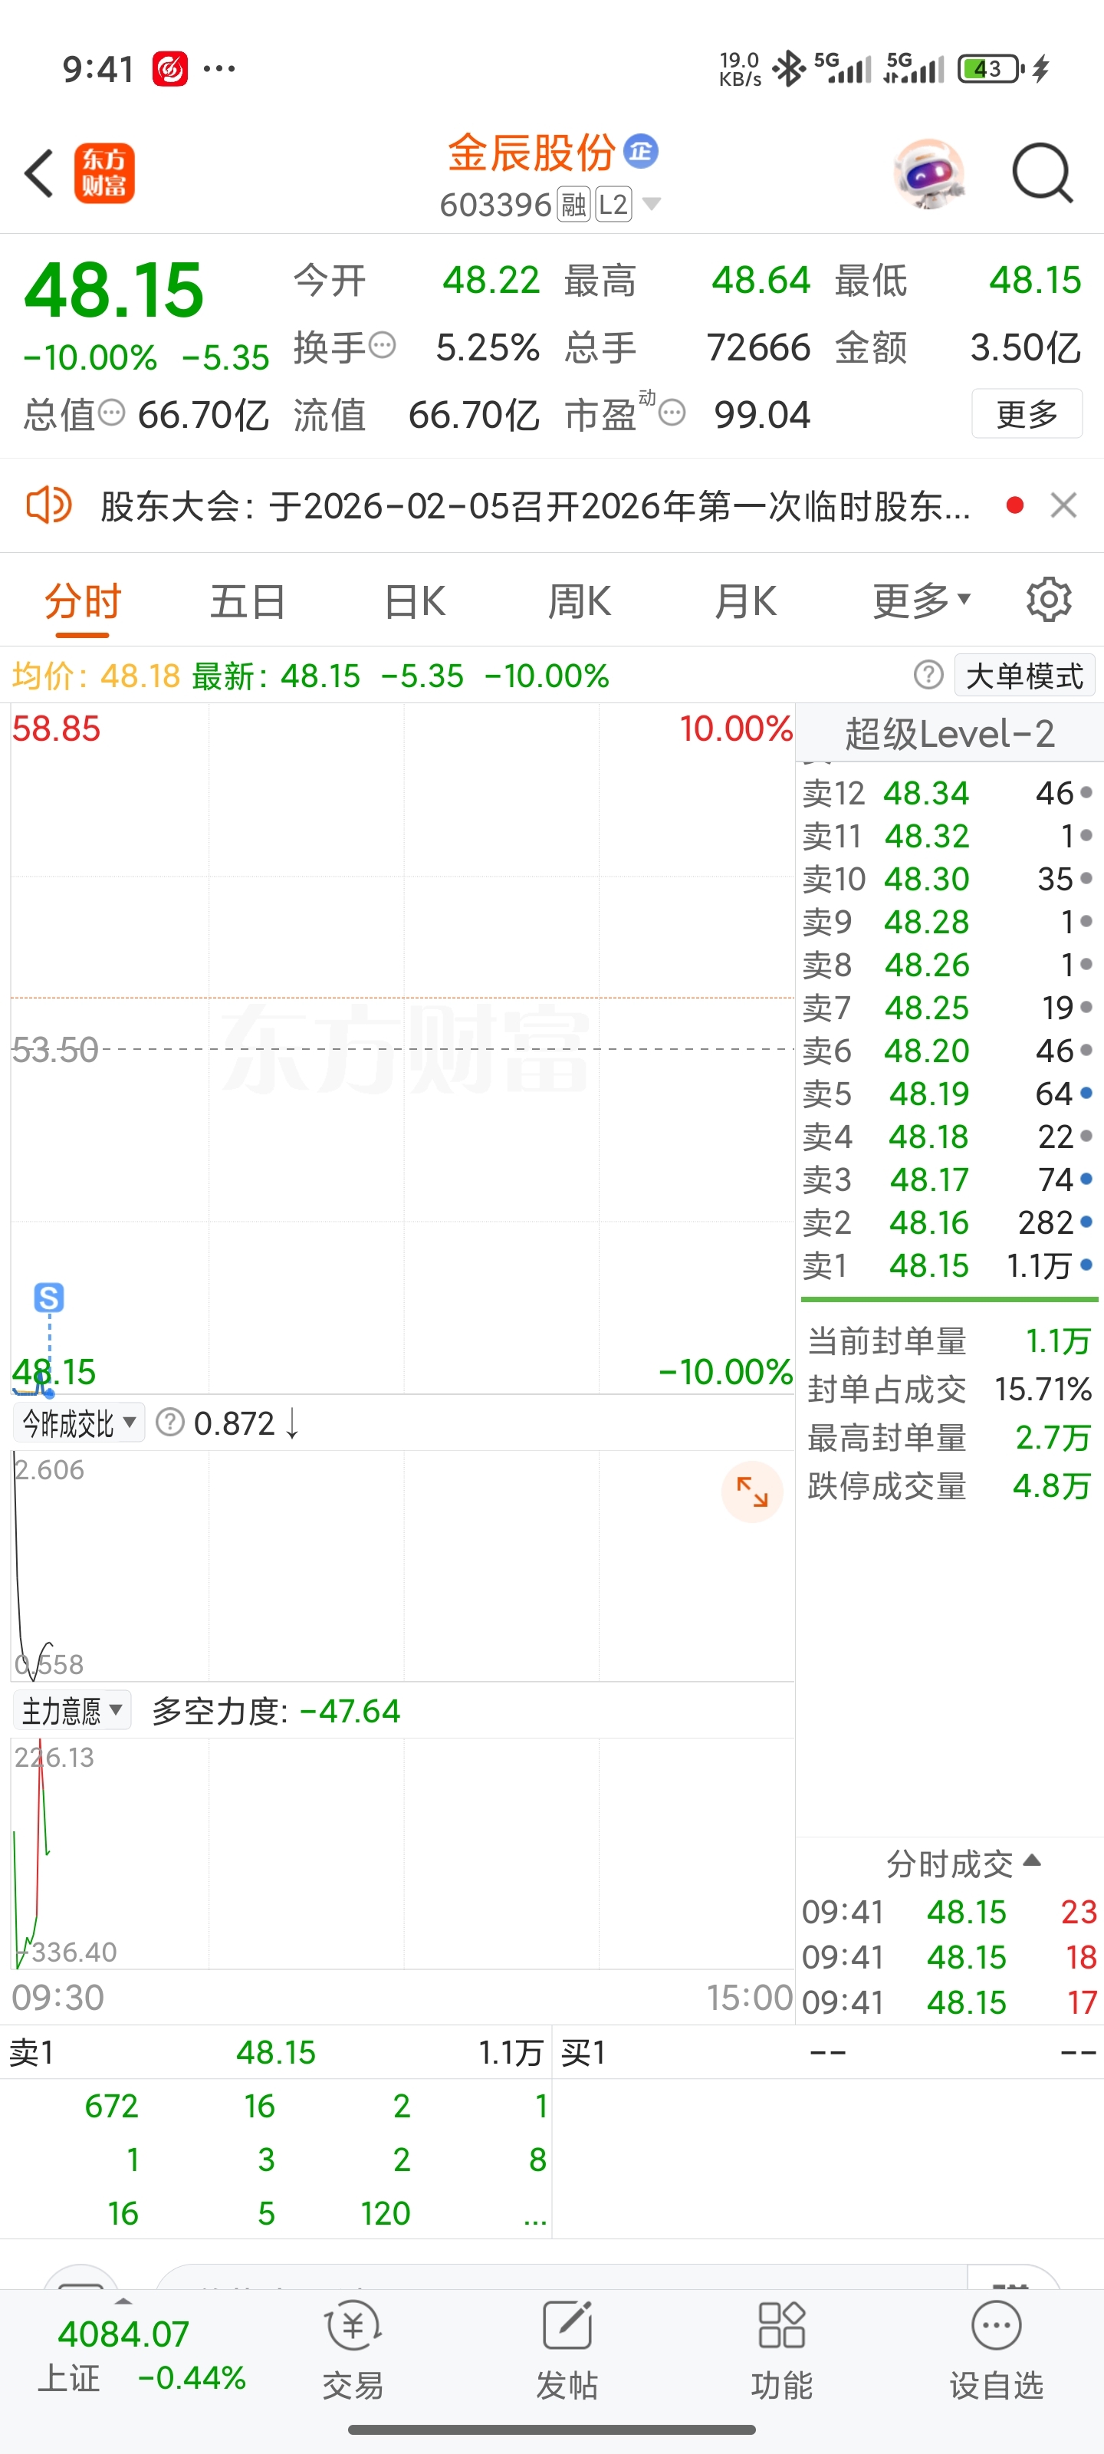Tap help icon beside 今昨成交比
This screenshot has width=1104, height=2454.
click(x=169, y=1423)
